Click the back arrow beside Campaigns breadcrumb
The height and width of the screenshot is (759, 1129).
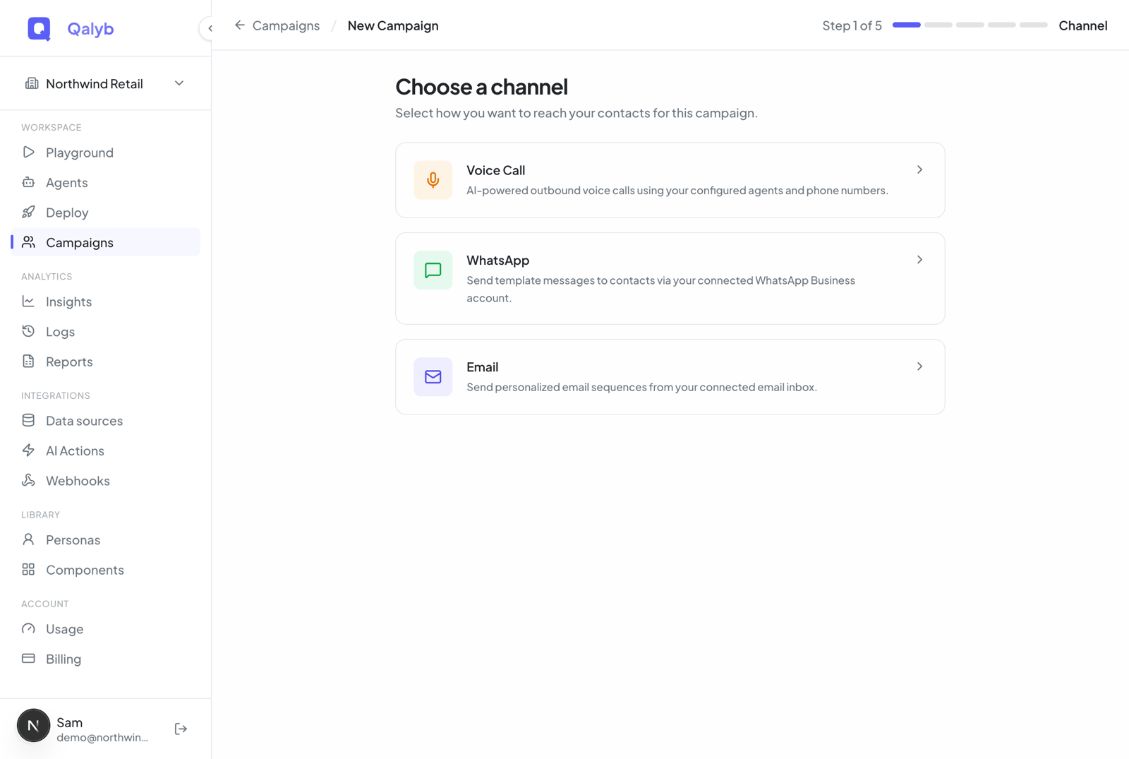pyautogui.click(x=240, y=25)
